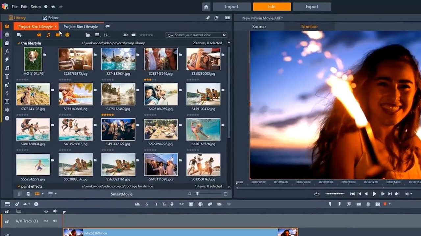This screenshot has height=236, width=421.
Task: Toggle the project filter reel icon
Action: point(67,35)
